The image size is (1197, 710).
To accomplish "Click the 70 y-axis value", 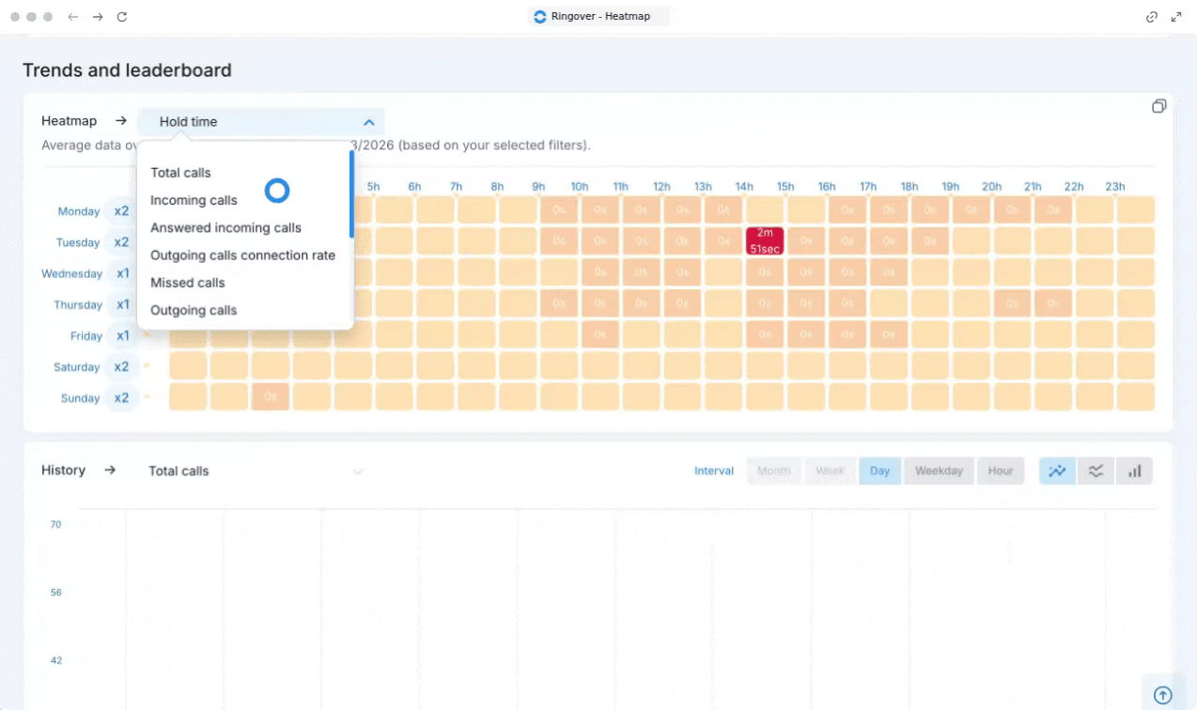I will 55,524.
